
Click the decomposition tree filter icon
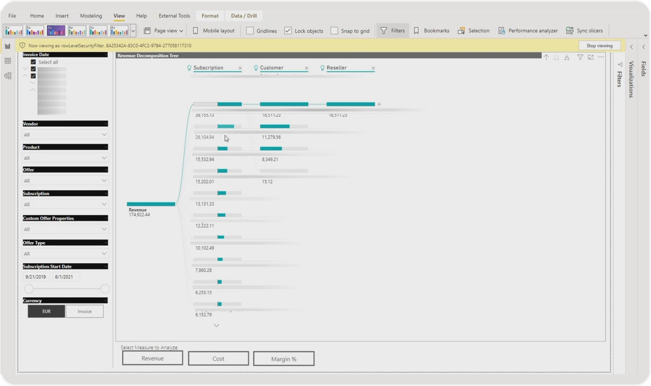(580, 57)
